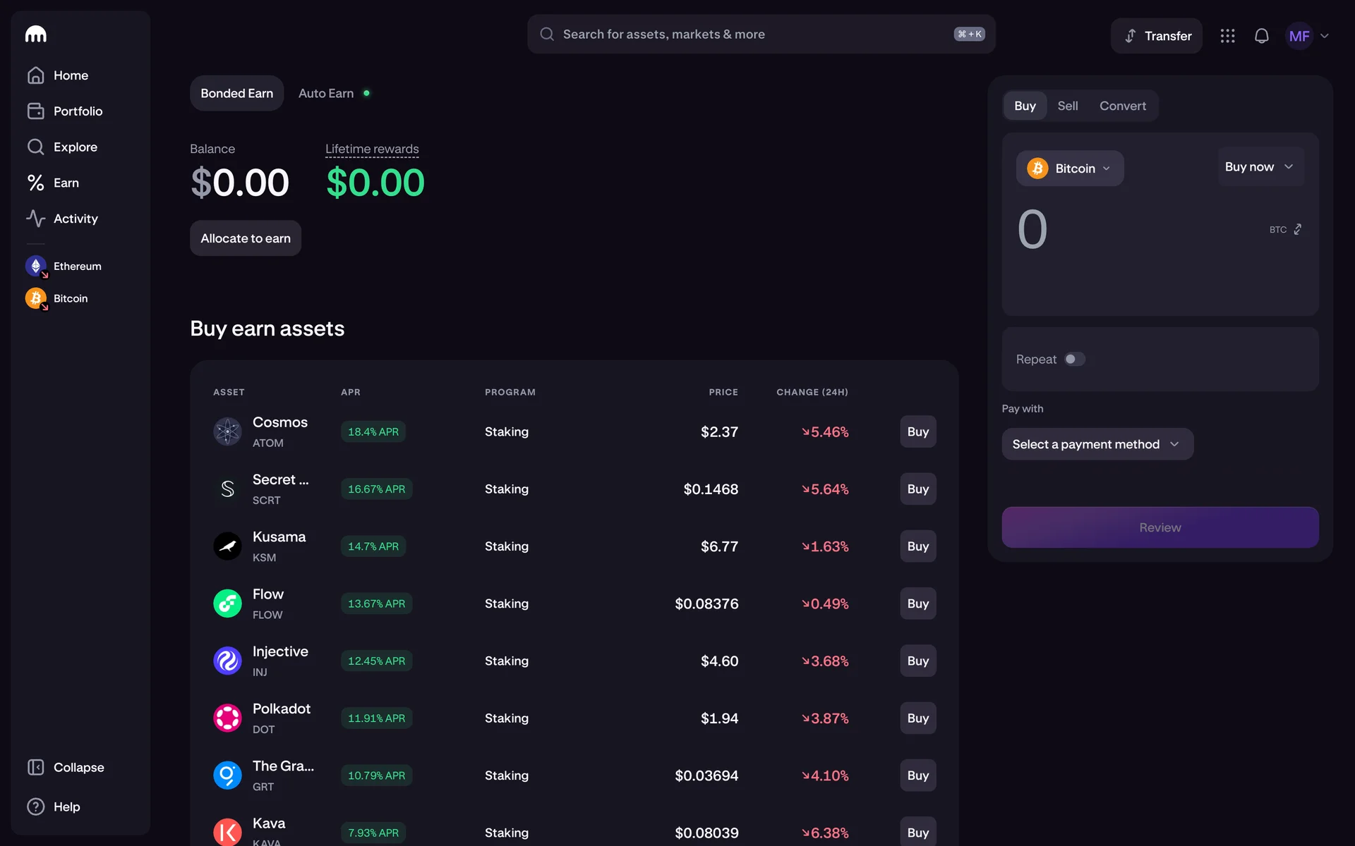The image size is (1355, 846).
Task: Click the Activity sidebar icon
Action: click(36, 219)
